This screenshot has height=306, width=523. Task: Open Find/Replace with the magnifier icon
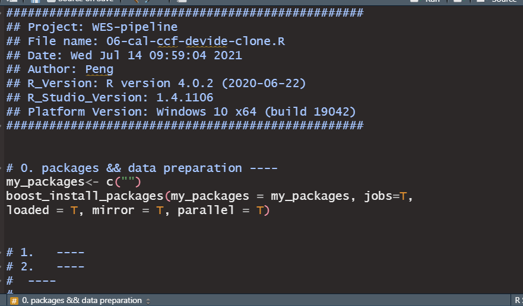(134, 1)
